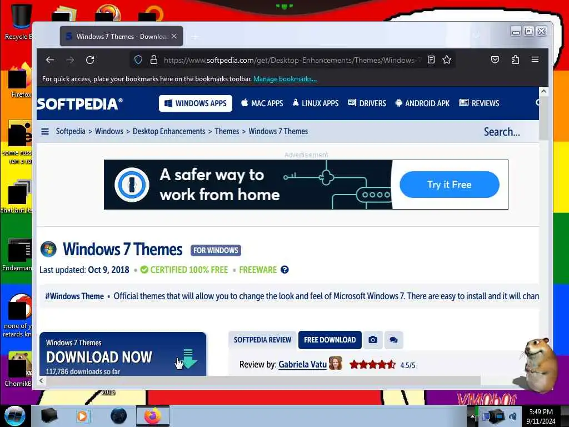Open tracking protection shield icon
The height and width of the screenshot is (427, 569).
tap(138, 60)
